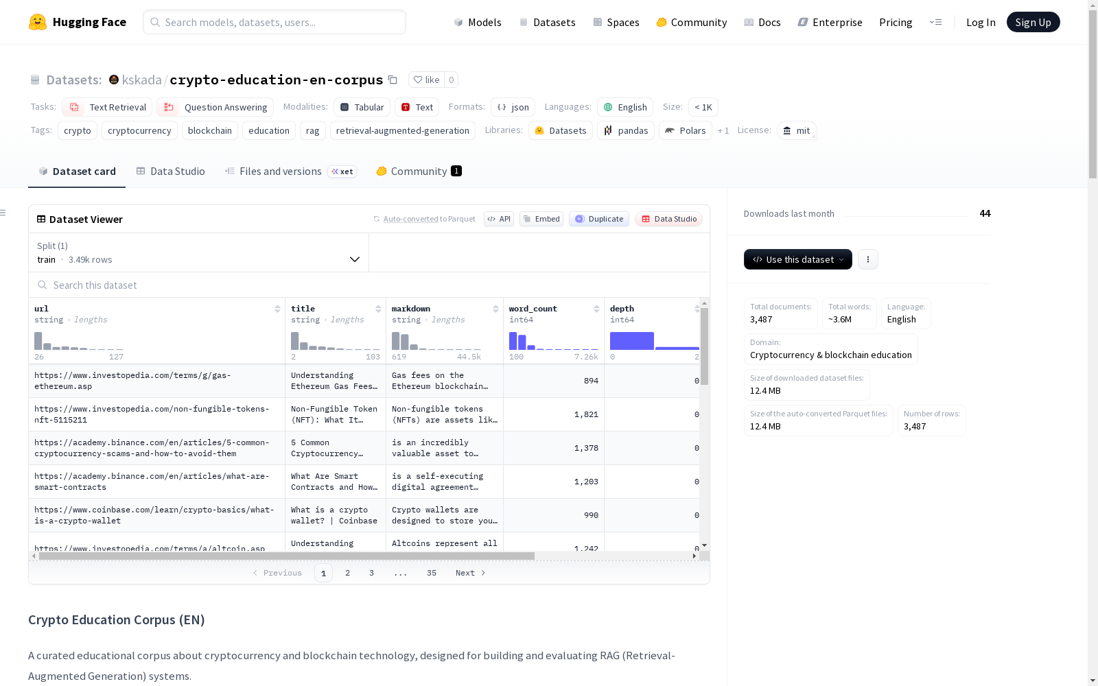
Task: Click the cryptocurrency tag
Action: (139, 130)
